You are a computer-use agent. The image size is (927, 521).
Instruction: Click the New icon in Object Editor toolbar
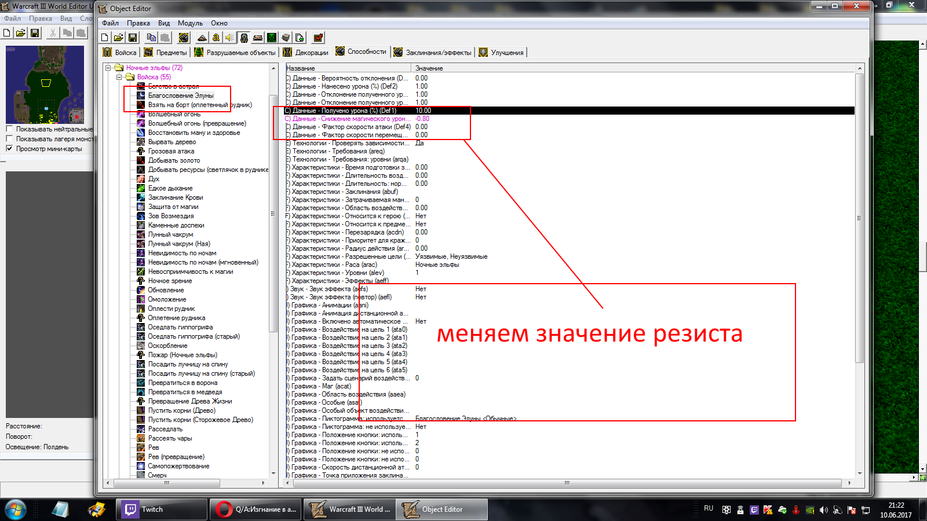[105, 38]
